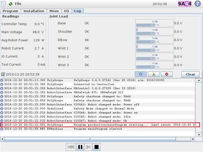Select 'Safety Mode changed to Normal Mode' entry
203x152 pixels.
98,109
